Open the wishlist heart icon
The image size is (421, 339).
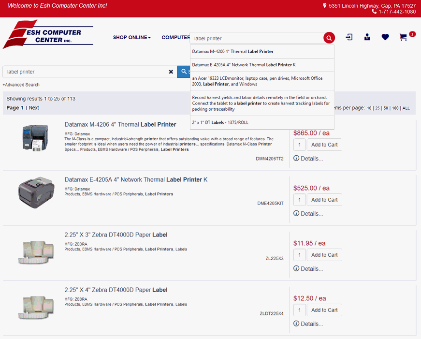click(x=385, y=37)
